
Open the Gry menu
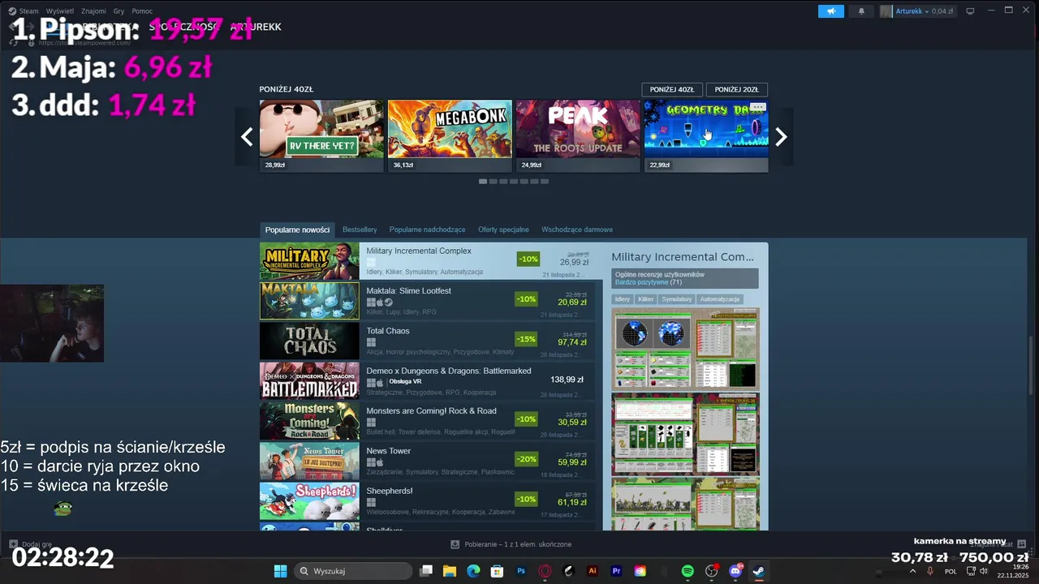[119, 11]
